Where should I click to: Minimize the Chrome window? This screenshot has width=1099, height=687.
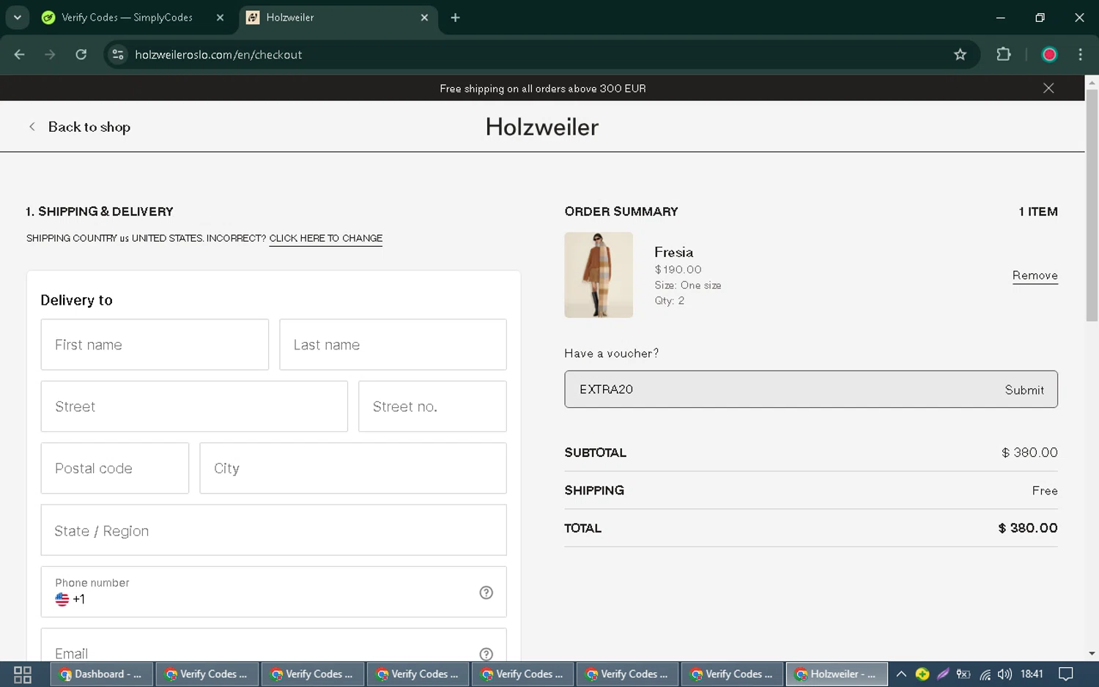coord(1001,18)
